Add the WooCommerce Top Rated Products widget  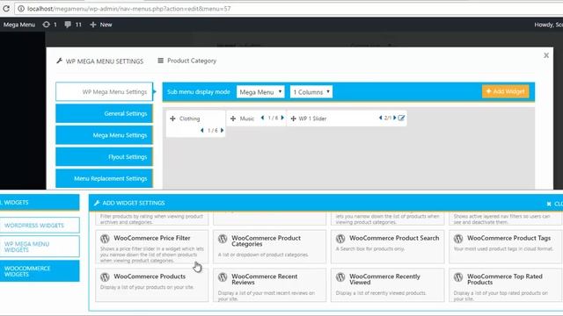coord(505,285)
